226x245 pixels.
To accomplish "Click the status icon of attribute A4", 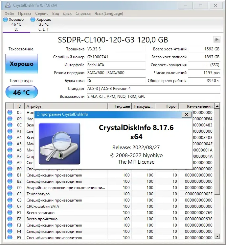I will (10, 137).
